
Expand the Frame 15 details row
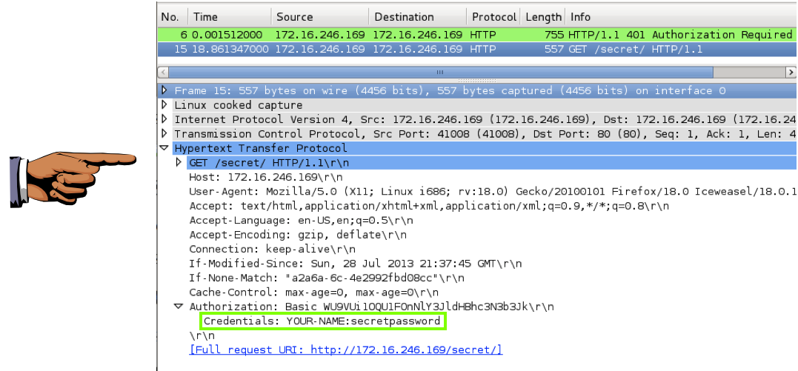click(164, 90)
